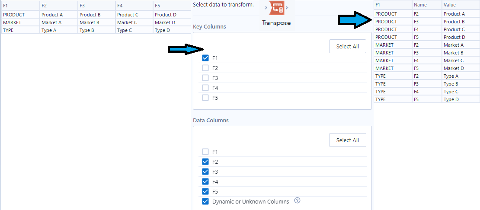Check F2 in Key Columns
Screen dimensions: 480x210
coord(205,68)
